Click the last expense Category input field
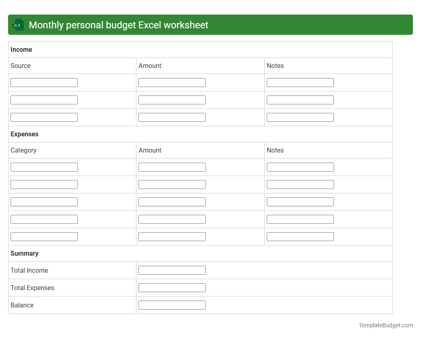 click(x=44, y=236)
